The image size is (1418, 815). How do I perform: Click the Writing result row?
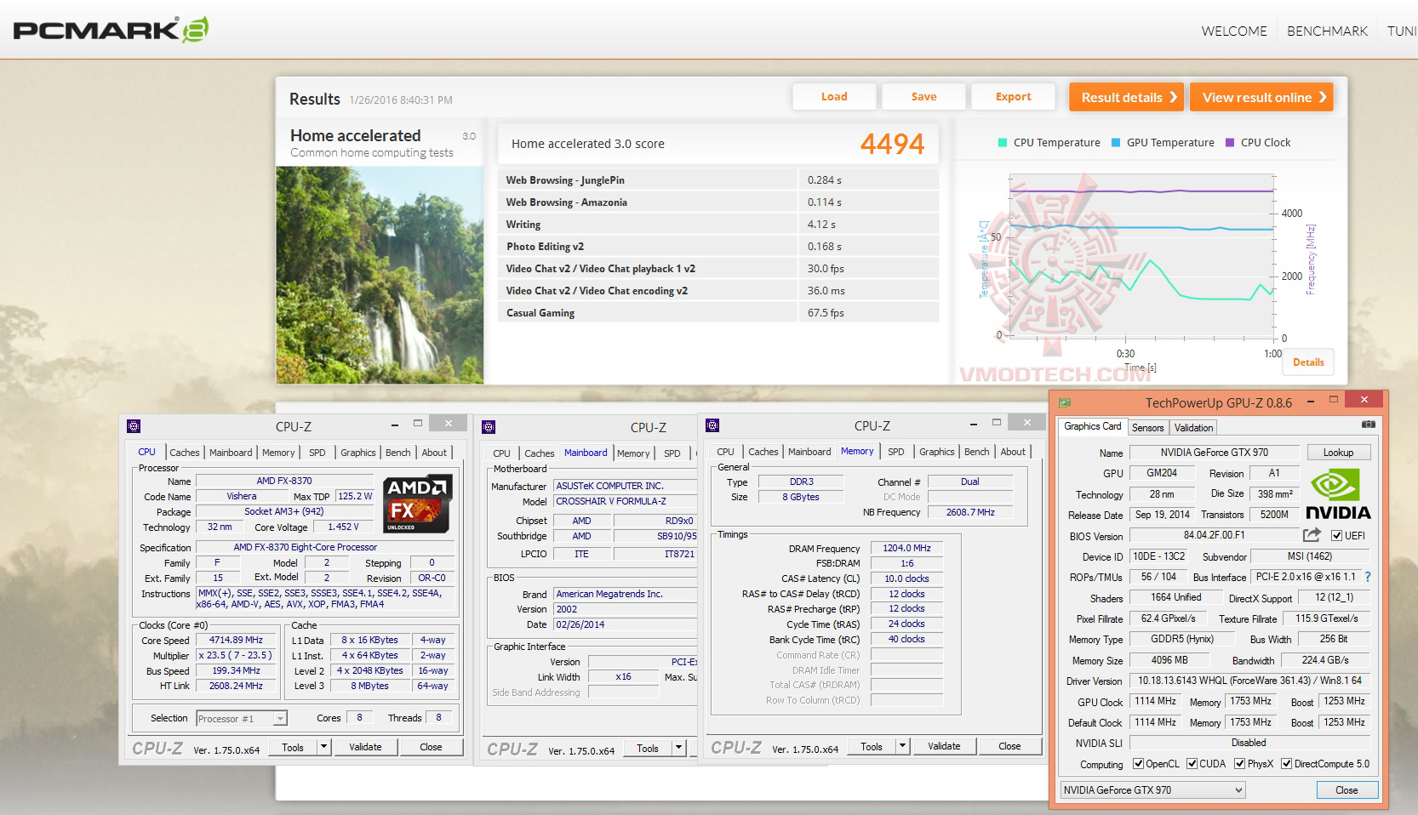tap(718, 224)
